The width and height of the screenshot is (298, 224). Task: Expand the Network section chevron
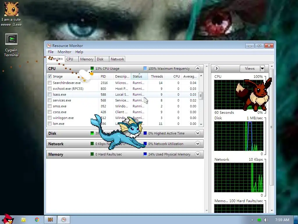(198, 143)
